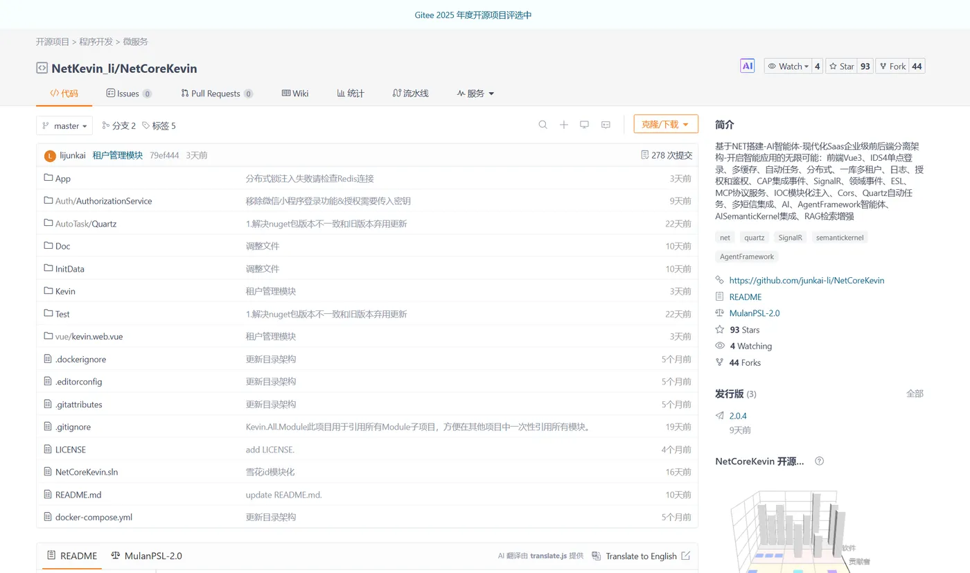Expand the 克隆/下载 clone dropdown
The width and height of the screenshot is (970, 573).
665,123
